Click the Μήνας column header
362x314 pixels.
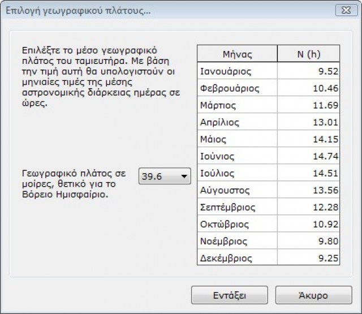(237, 54)
